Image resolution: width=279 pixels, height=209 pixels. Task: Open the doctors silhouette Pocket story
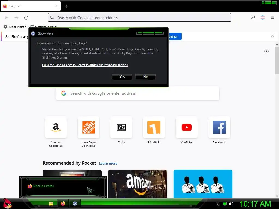tap(203, 184)
